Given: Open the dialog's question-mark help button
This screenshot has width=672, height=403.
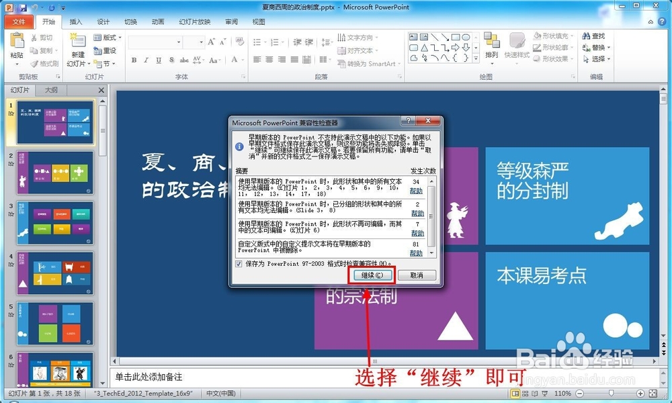Looking at the screenshot, I should pos(408,121).
